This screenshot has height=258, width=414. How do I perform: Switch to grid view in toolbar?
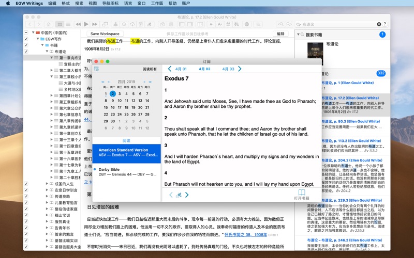[x=60, y=24]
